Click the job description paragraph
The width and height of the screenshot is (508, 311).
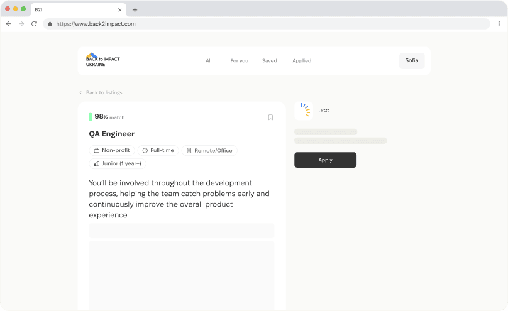[179, 199]
